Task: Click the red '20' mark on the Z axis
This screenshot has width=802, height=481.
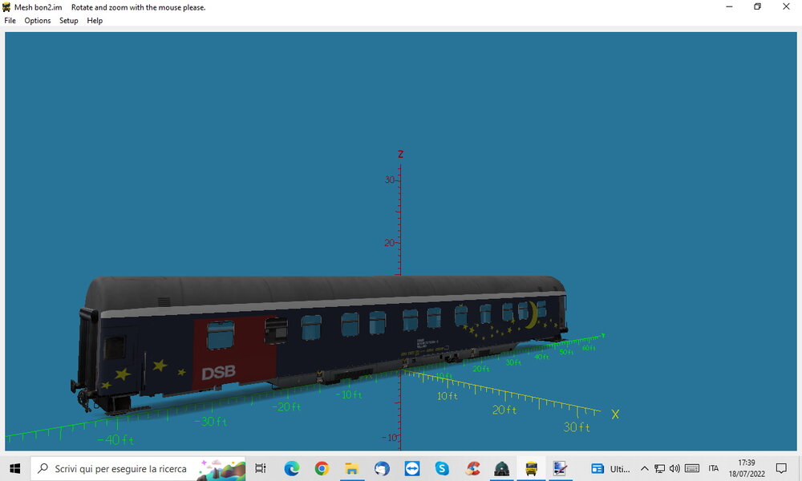Action: [389, 243]
